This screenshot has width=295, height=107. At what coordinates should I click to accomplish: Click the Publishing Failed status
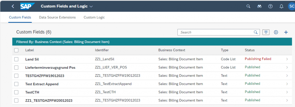click(258, 59)
